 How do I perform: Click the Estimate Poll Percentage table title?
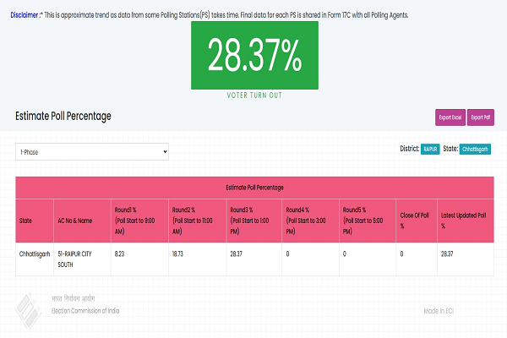click(254, 187)
